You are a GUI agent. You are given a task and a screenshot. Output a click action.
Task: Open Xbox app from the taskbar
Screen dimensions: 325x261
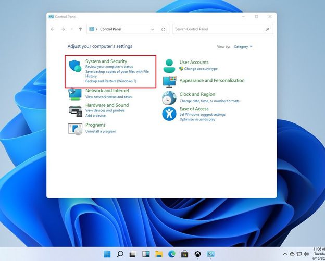point(198,254)
